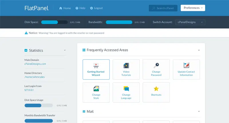Screen dimensions: 229x123
Task: Click the Statistics chart icon
Action: (x=26, y=51)
